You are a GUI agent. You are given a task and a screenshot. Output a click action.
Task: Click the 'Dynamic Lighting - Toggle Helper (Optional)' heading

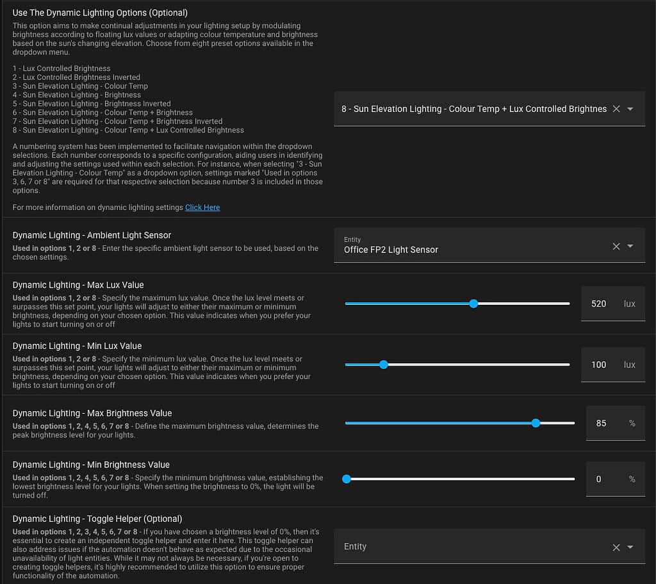(x=97, y=519)
